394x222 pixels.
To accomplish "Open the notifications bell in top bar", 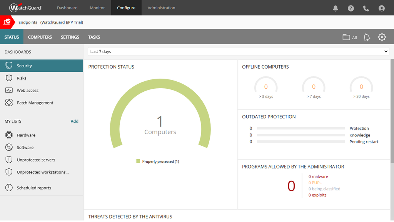I will (x=335, y=8).
